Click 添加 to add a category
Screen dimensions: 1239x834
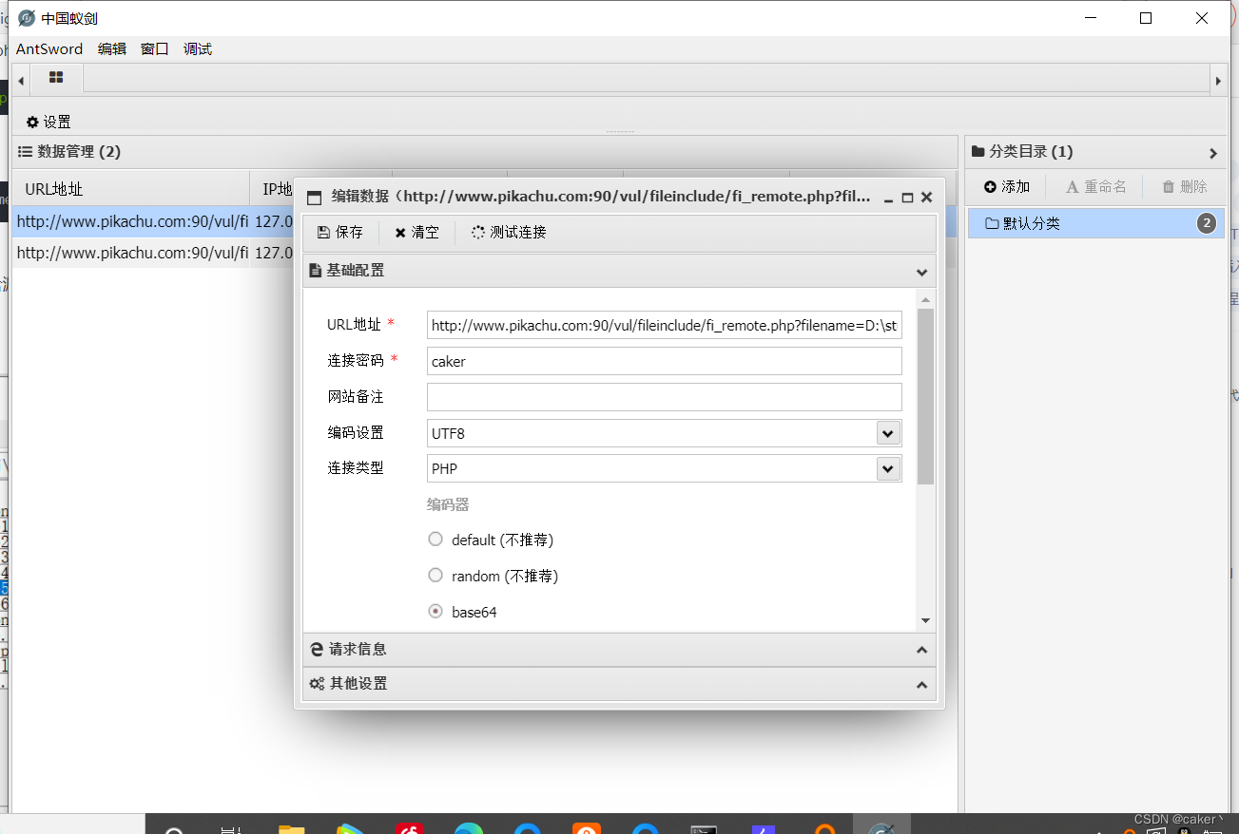pyautogui.click(x=1007, y=186)
